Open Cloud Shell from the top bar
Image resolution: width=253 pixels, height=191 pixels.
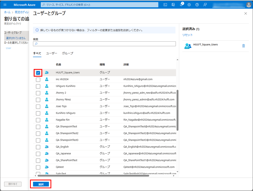click(165, 5)
